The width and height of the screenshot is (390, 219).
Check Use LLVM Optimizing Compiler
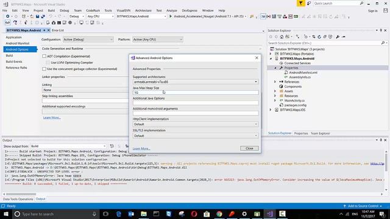pos(48,63)
